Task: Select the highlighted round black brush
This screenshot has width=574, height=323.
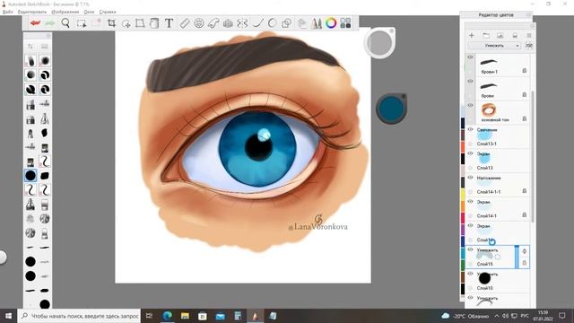Action: (30, 176)
